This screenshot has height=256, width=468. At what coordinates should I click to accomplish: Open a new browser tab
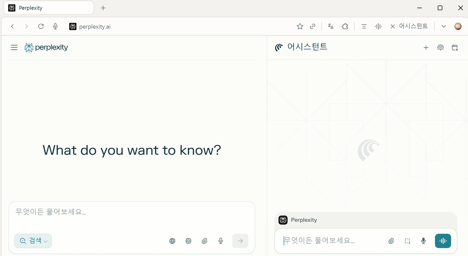coord(103,8)
